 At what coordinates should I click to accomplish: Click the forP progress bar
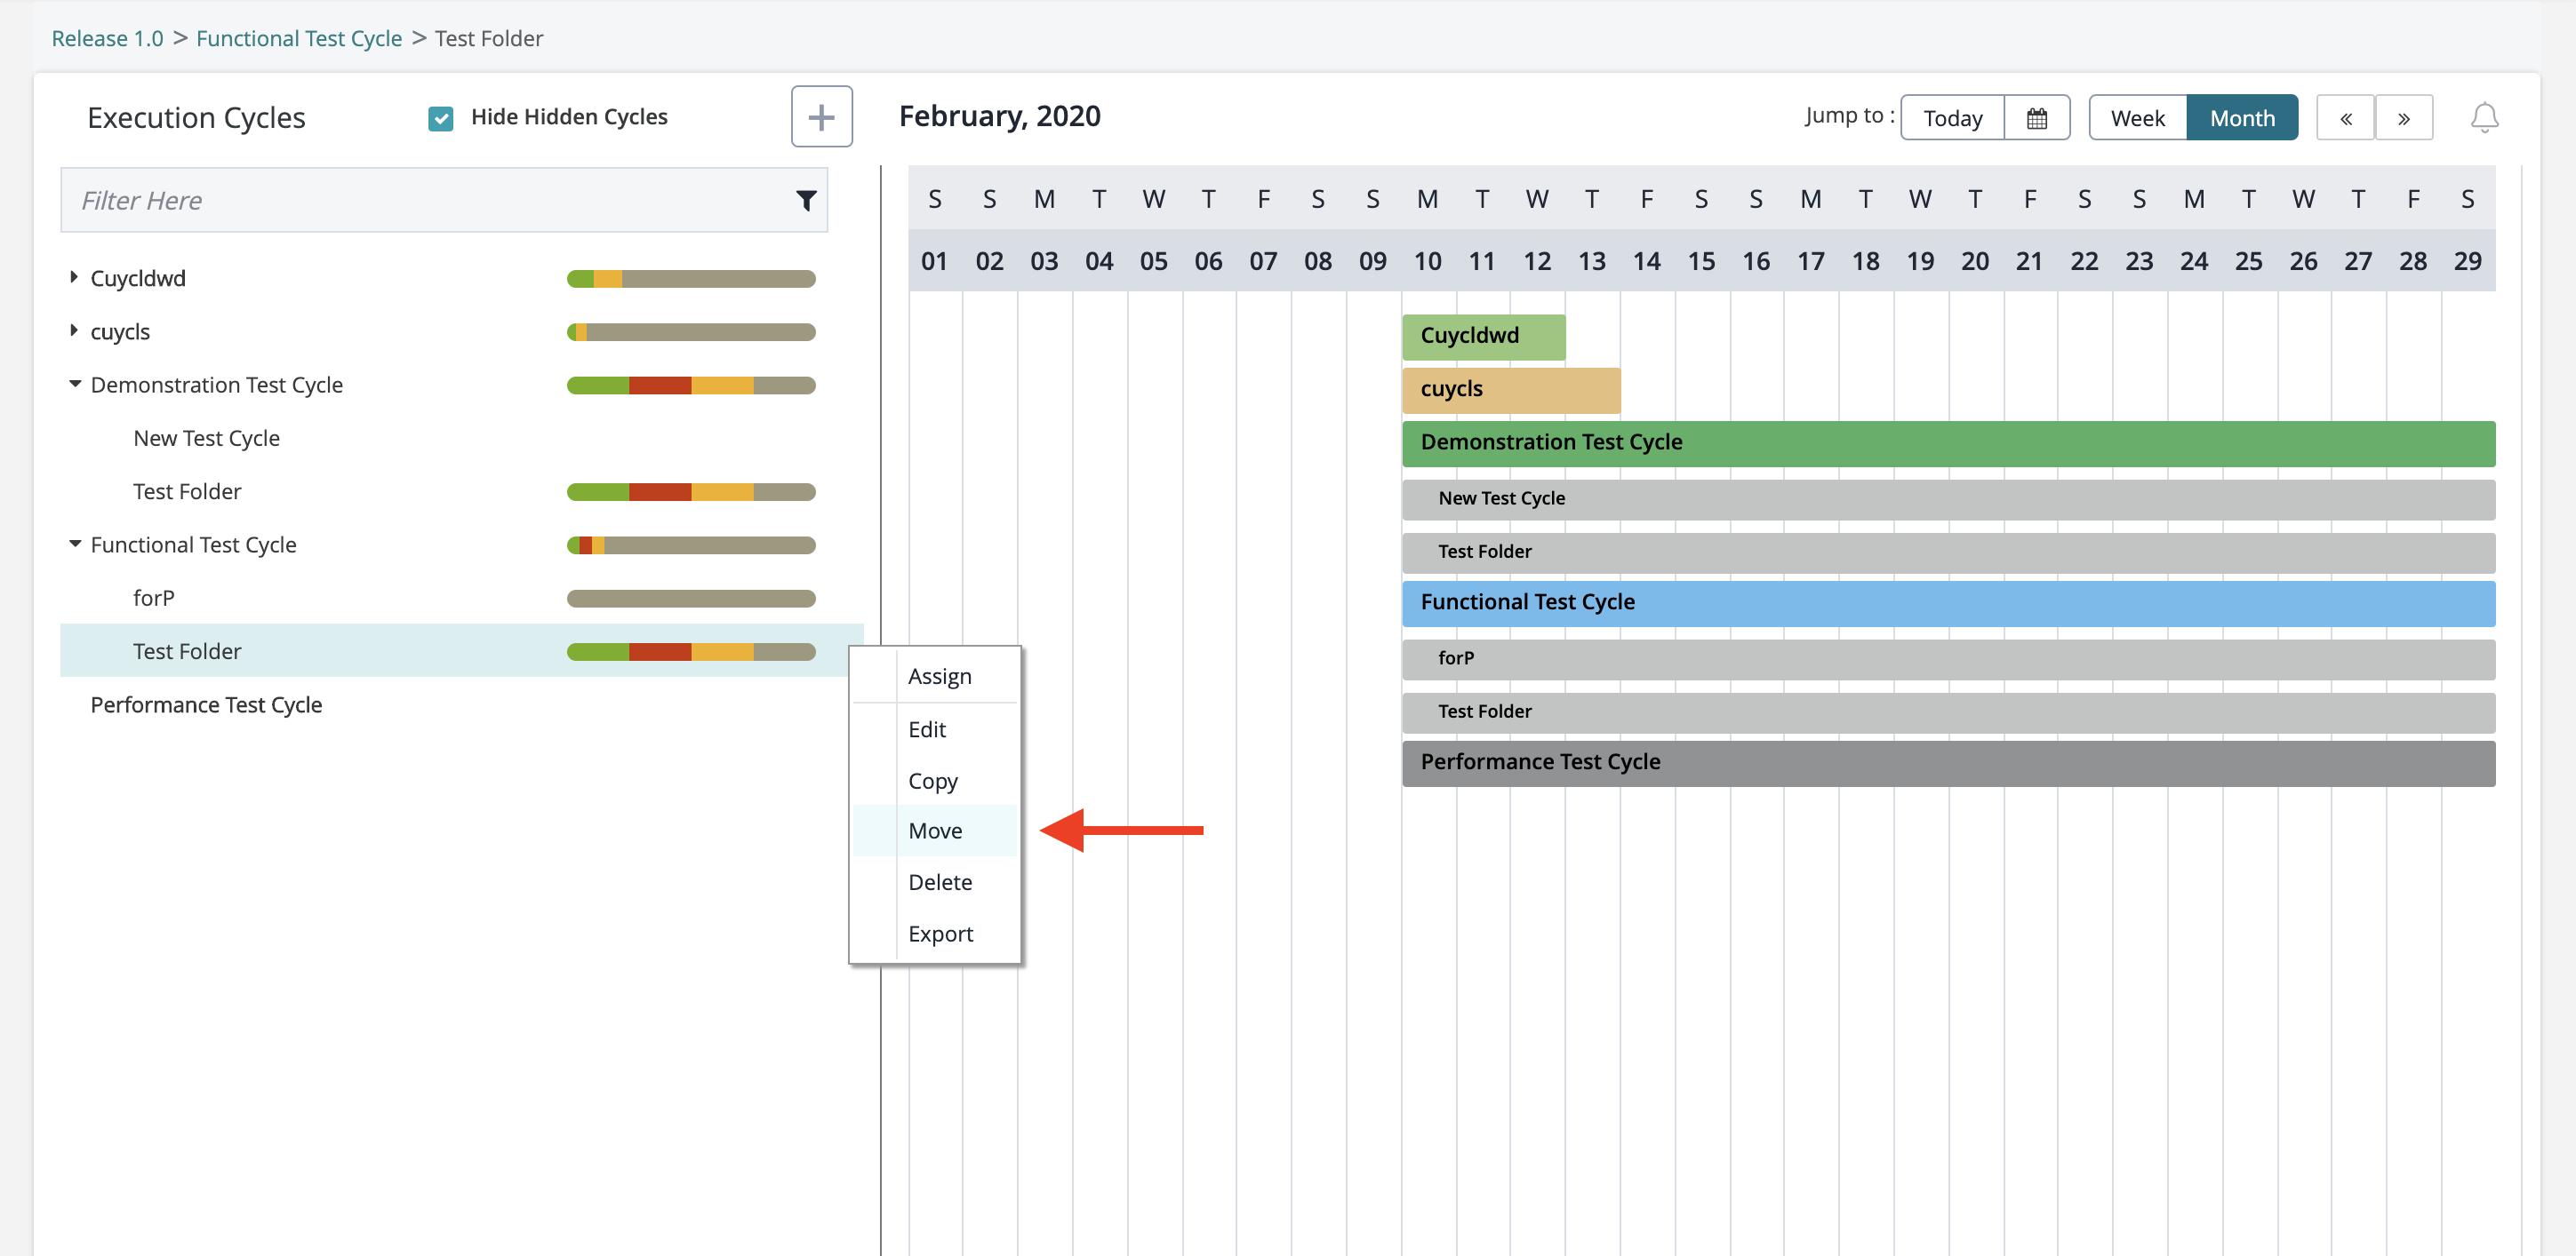click(691, 599)
